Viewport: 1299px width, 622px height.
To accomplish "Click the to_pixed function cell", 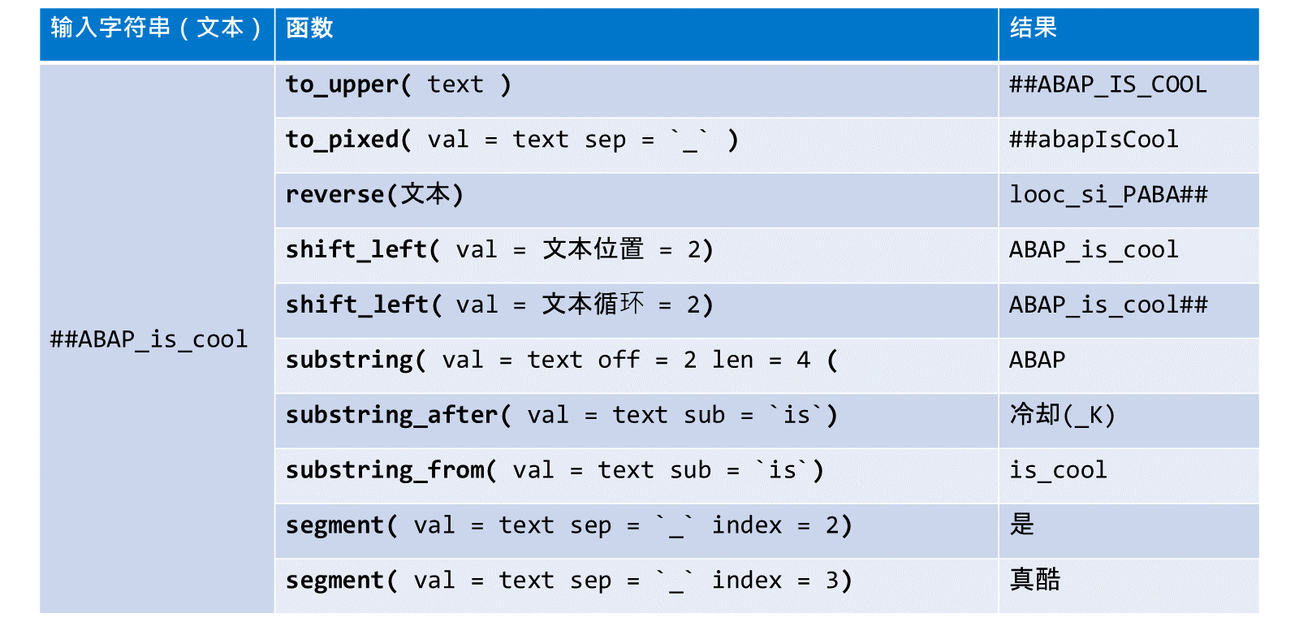I will (637, 145).
